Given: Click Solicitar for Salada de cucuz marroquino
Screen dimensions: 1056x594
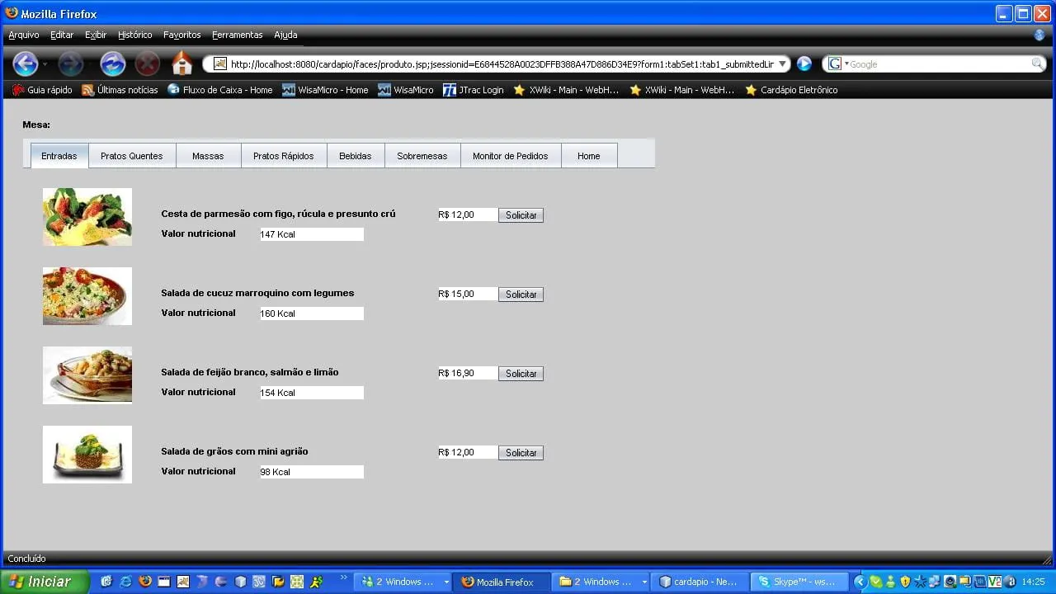Looking at the screenshot, I should tap(521, 295).
